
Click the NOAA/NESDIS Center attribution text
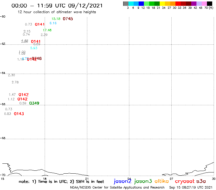(x=117, y=188)
